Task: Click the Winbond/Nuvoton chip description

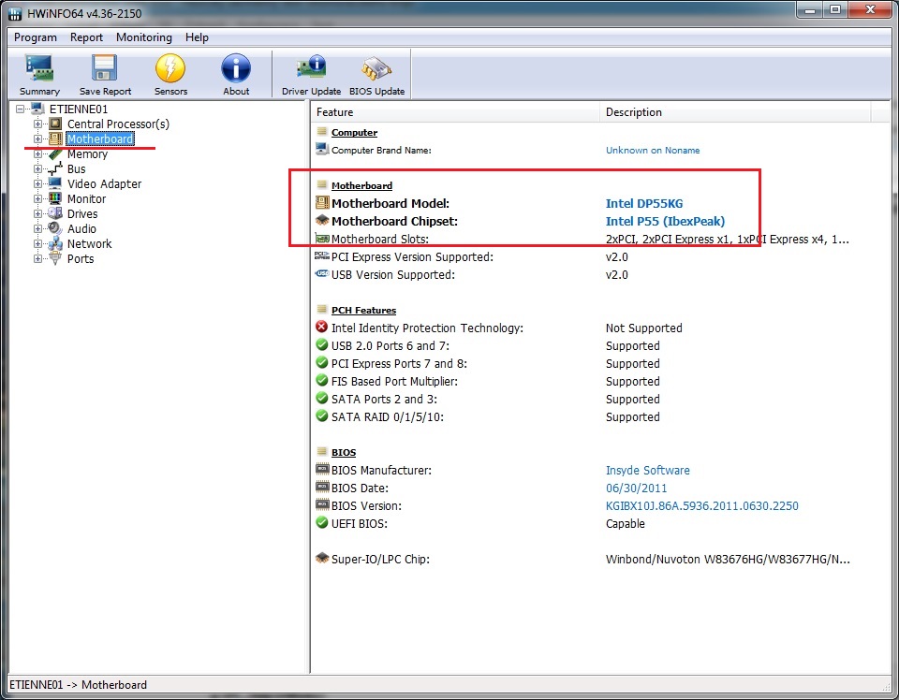Action: click(728, 559)
